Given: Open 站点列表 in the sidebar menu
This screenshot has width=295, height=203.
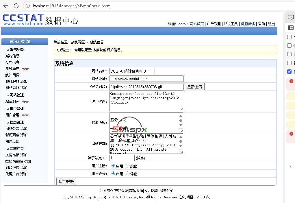Looking at the screenshot, I should click(12, 101).
